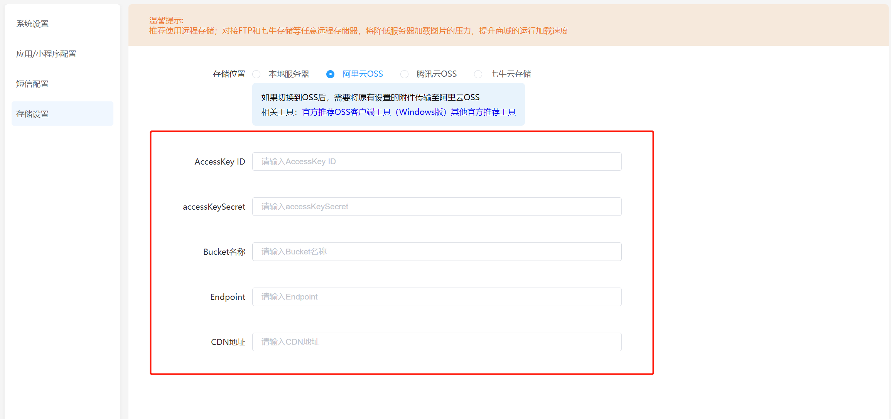Choose 七牛云存储 radio option
The height and width of the screenshot is (419, 891).
pos(478,74)
